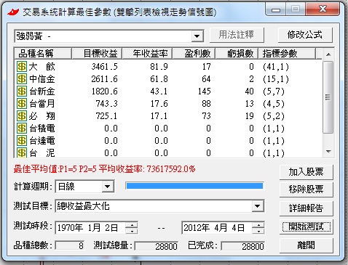This screenshot has height=265, width=348.
Task: Click the $ icon next to 必翔
Action: (22, 115)
